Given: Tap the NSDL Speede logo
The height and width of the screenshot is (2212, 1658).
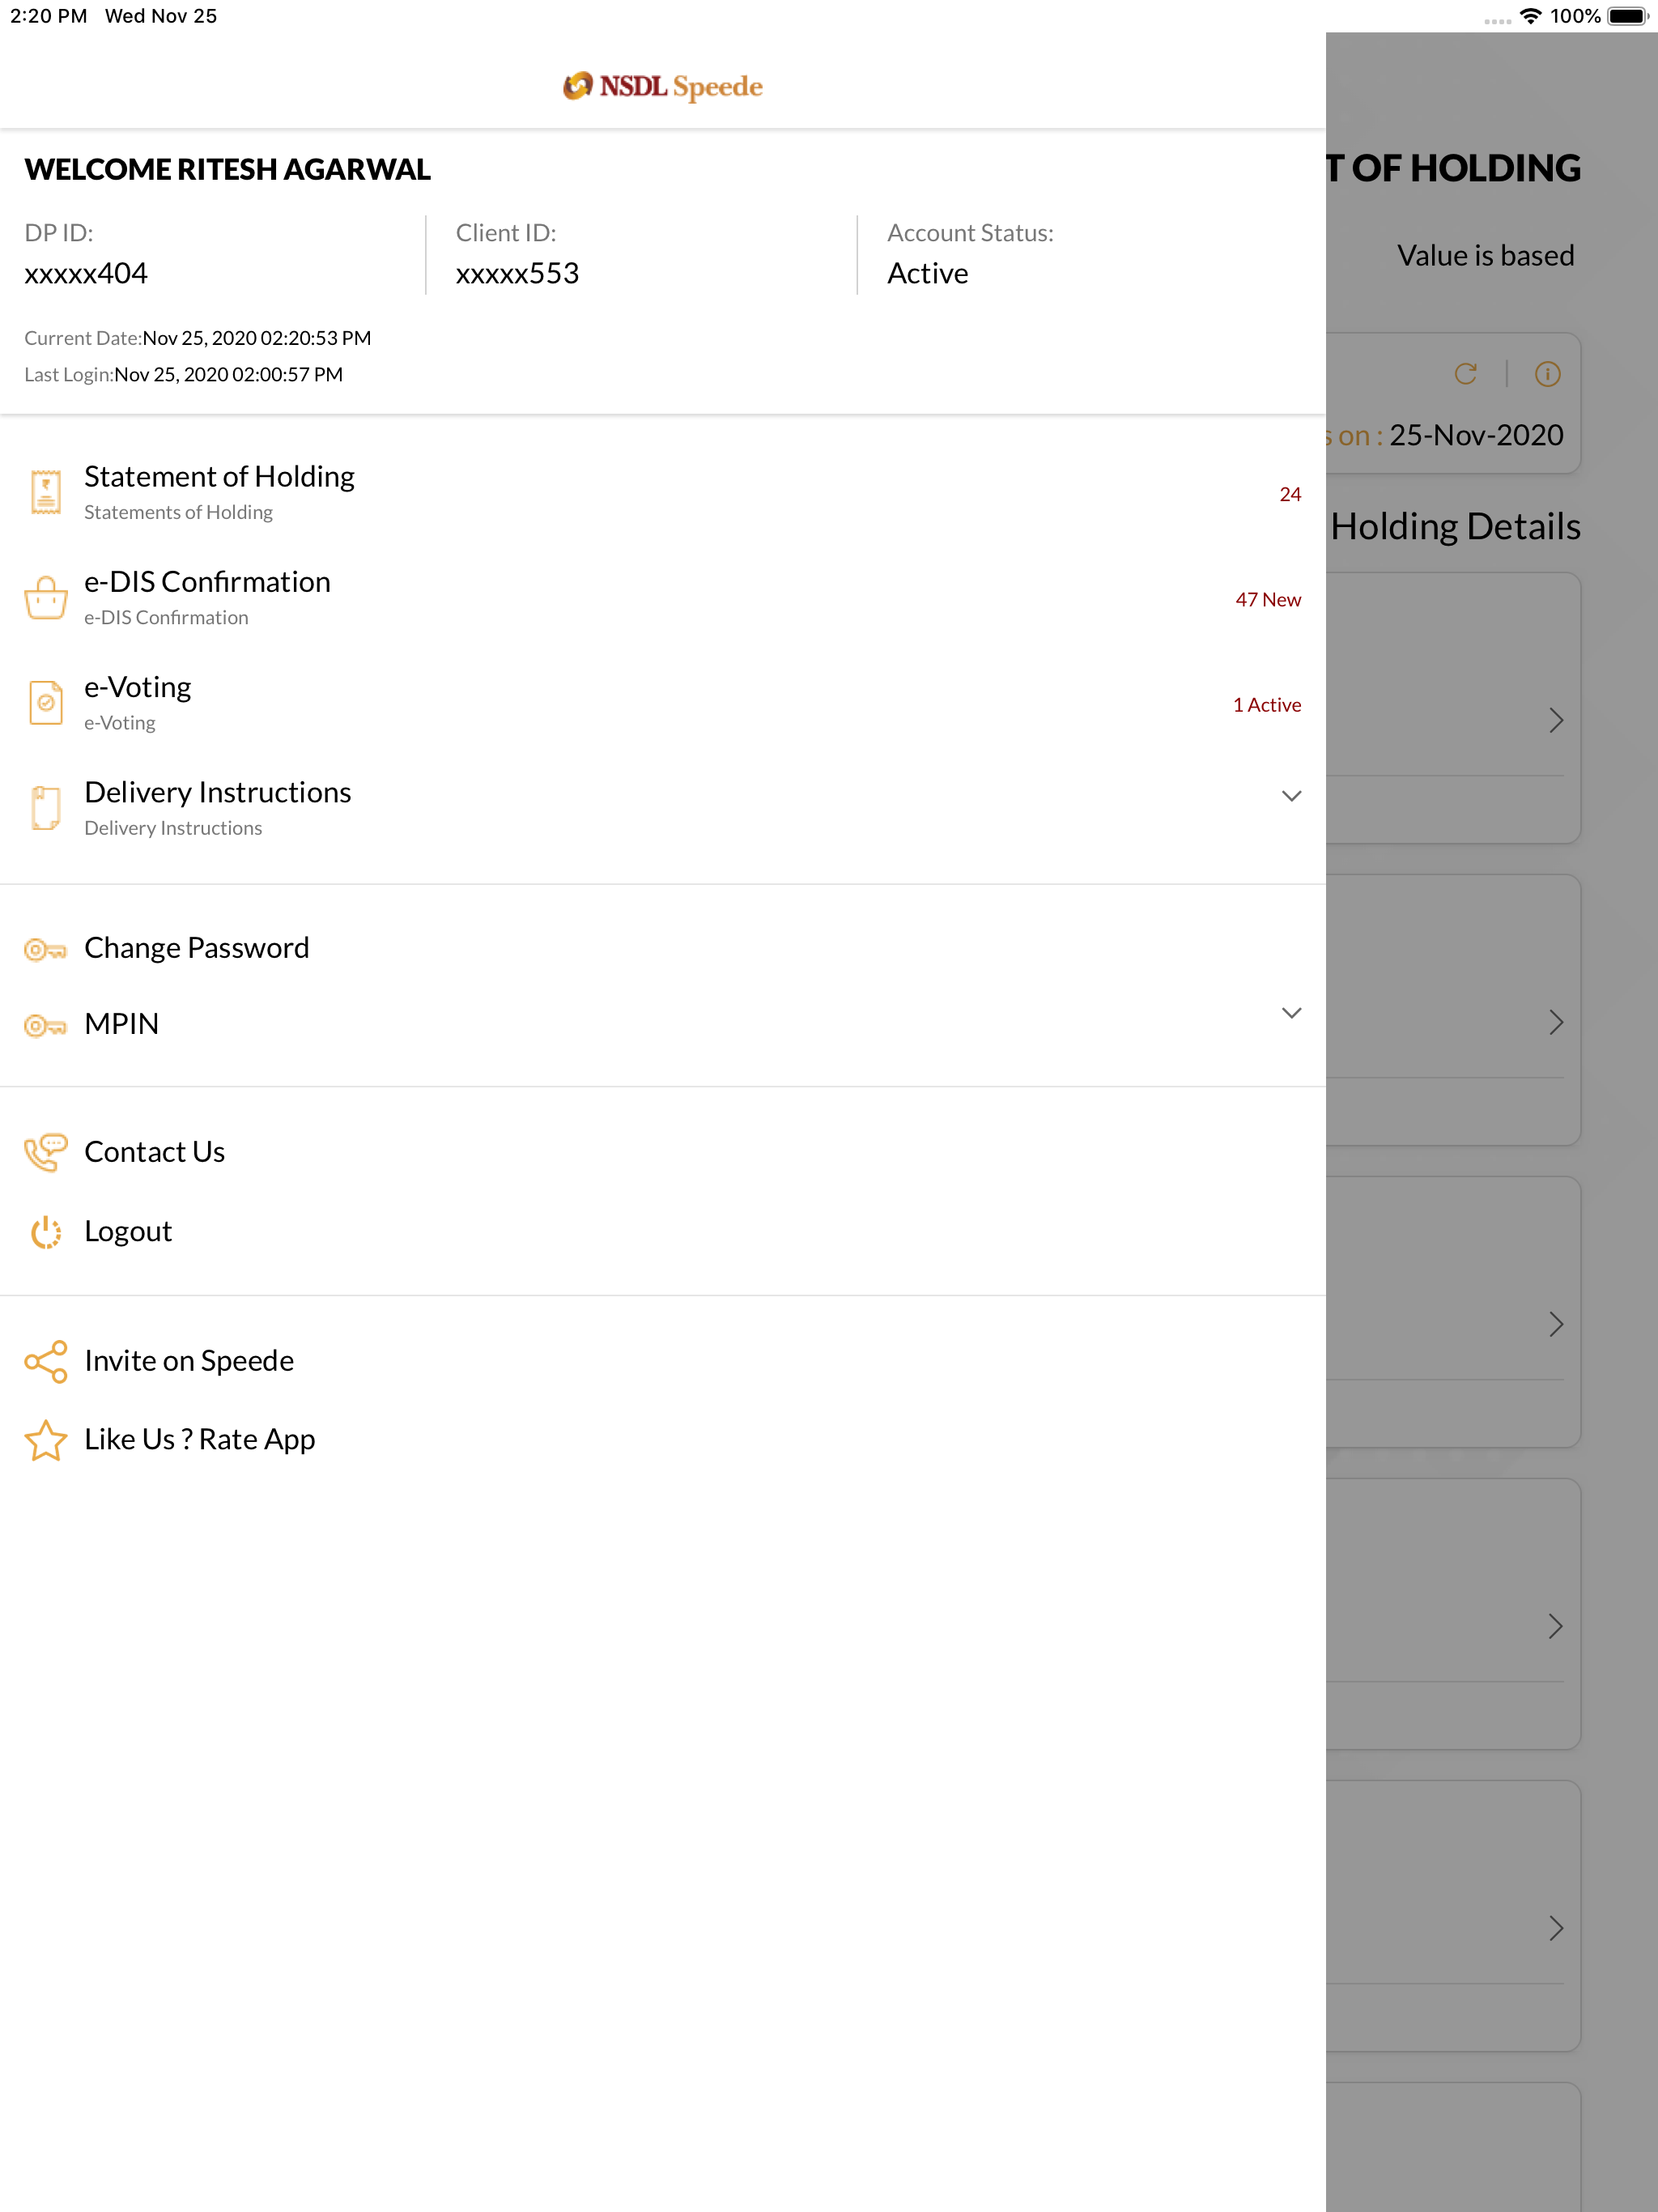Looking at the screenshot, I should [x=663, y=87].
